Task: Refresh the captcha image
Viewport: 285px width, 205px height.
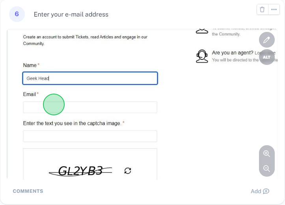Action: pos(128,171)
